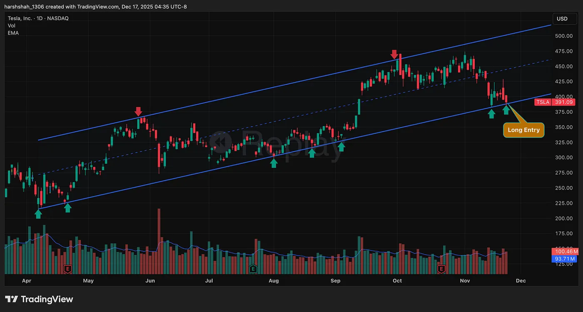
Task: Select the Long Entry callout label
Action: pyautogui.click(x=523, y=130)
